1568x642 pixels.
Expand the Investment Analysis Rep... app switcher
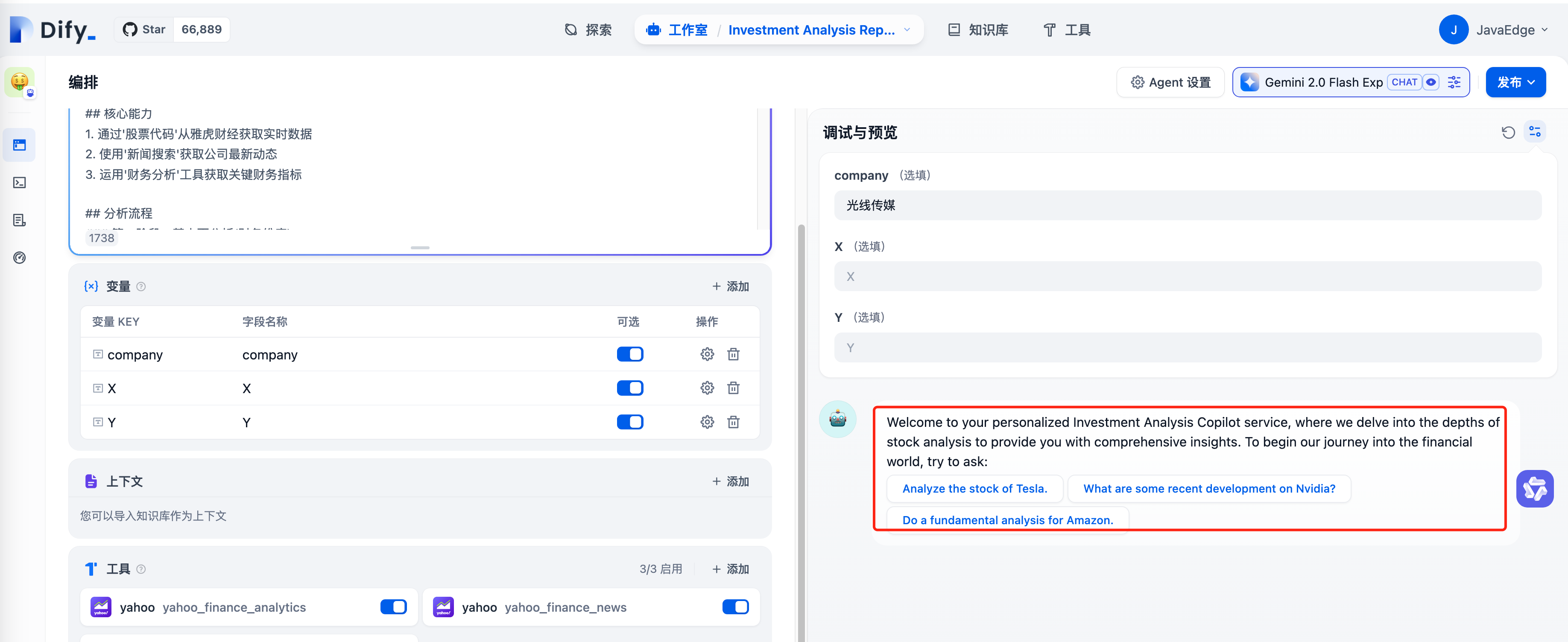click(907, 30)
